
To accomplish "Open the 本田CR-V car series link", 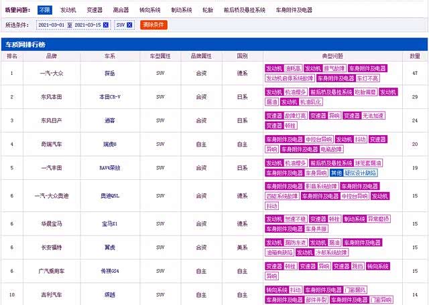I will point(110,97).
